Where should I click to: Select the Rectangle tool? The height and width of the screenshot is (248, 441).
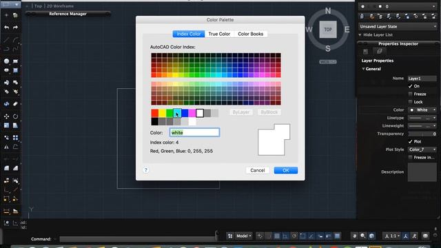pyautogui.click(x=15, y=61)
